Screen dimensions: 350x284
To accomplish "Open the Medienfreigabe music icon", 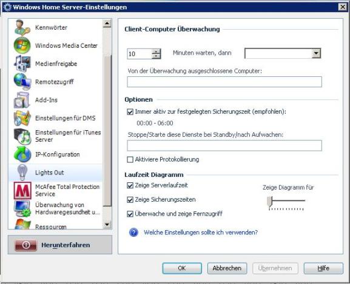I will (x=22, y=64).
